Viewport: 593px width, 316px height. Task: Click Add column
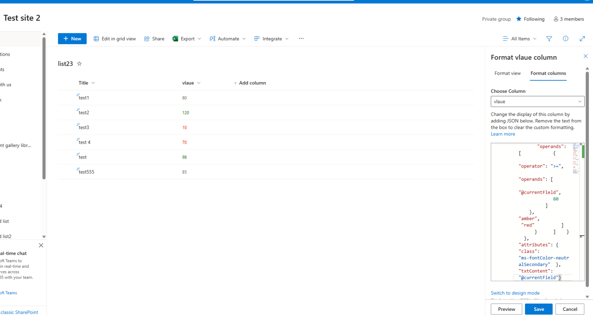[x=250, y=83]
